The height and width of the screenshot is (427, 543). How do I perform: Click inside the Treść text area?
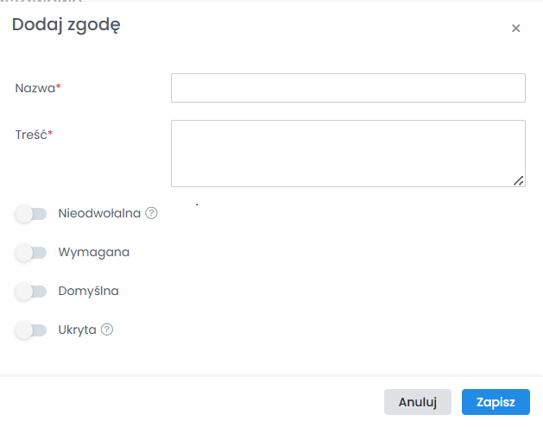pyautogui.click(x=348, y=153)
